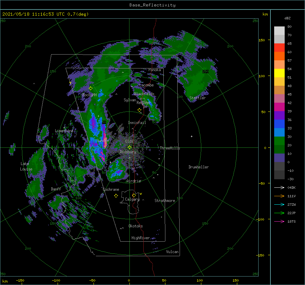This screenshot has width=305, height=285.
Task: Click the storm cell north of Airdrie
Action: tap(117, 170)
